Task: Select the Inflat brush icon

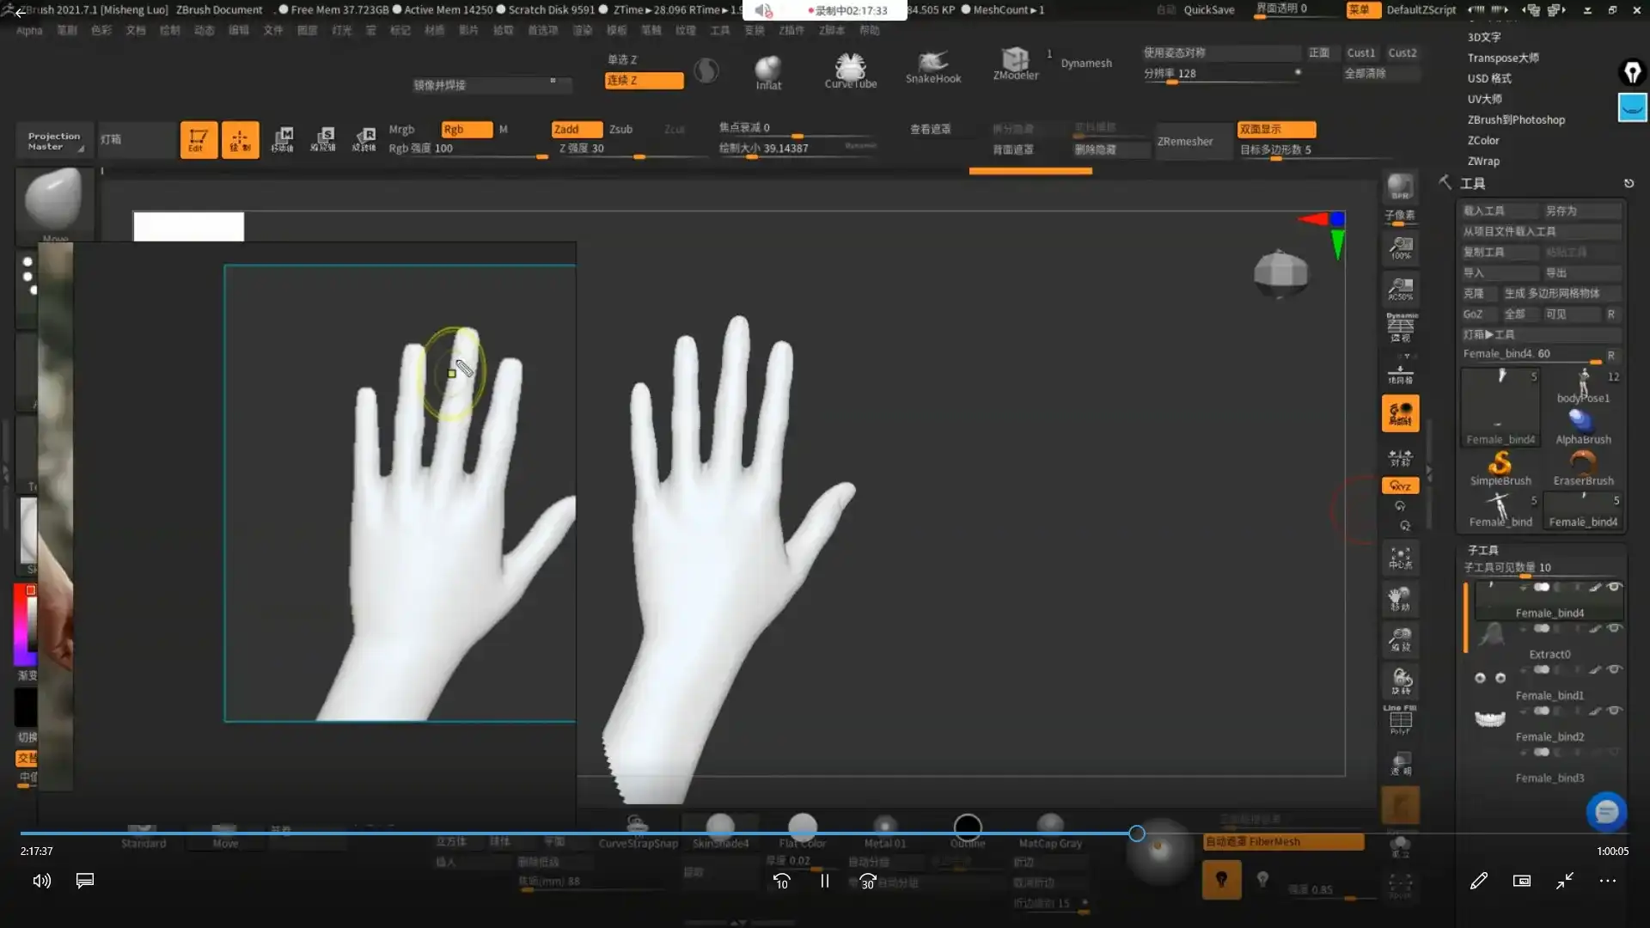Action: pyautogui.click(x=767, y=69)
